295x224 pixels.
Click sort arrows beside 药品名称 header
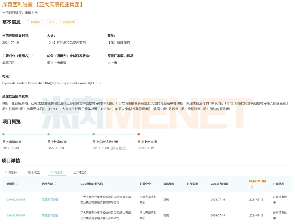click(56, 184)
